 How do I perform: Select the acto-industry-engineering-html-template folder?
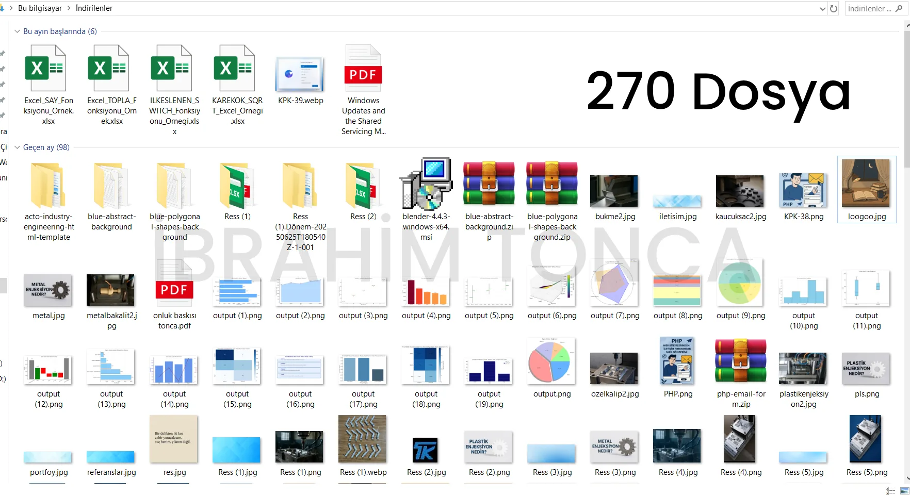click(x=48, y=186)
